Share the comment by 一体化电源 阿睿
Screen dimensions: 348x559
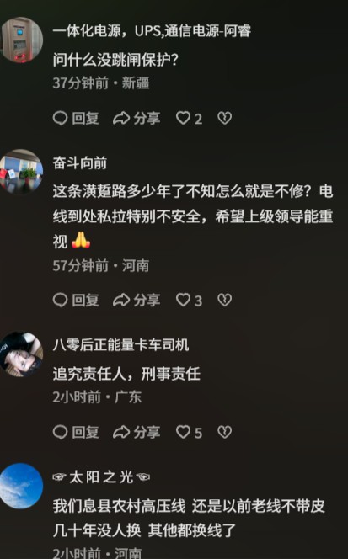pyautogui.click(x=137, y=119)
